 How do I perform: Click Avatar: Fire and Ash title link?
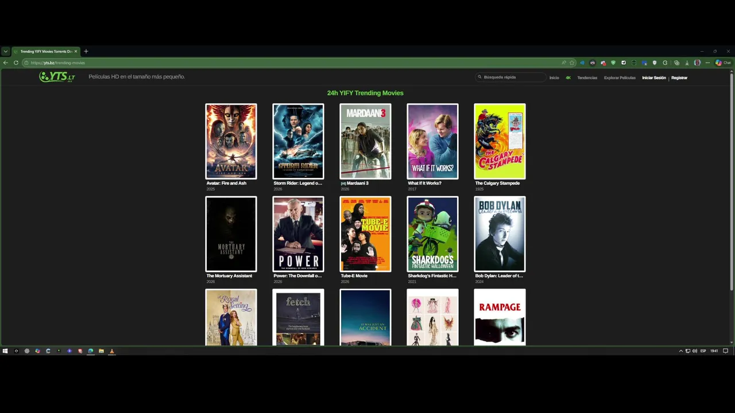click(x=226, y=183)
